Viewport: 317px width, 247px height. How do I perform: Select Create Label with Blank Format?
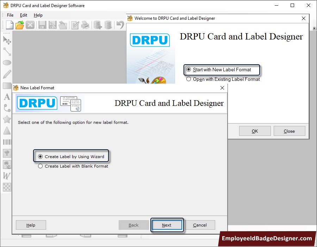click(73, 166)
